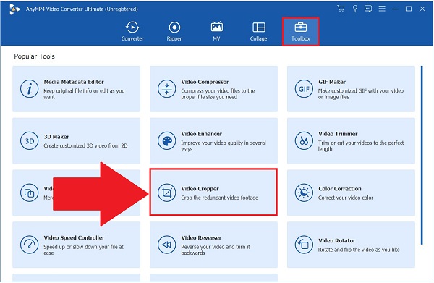Switch to the Collage tab
Image resolution: width=434 pixels, height=283 pixels.
point(258,31)
